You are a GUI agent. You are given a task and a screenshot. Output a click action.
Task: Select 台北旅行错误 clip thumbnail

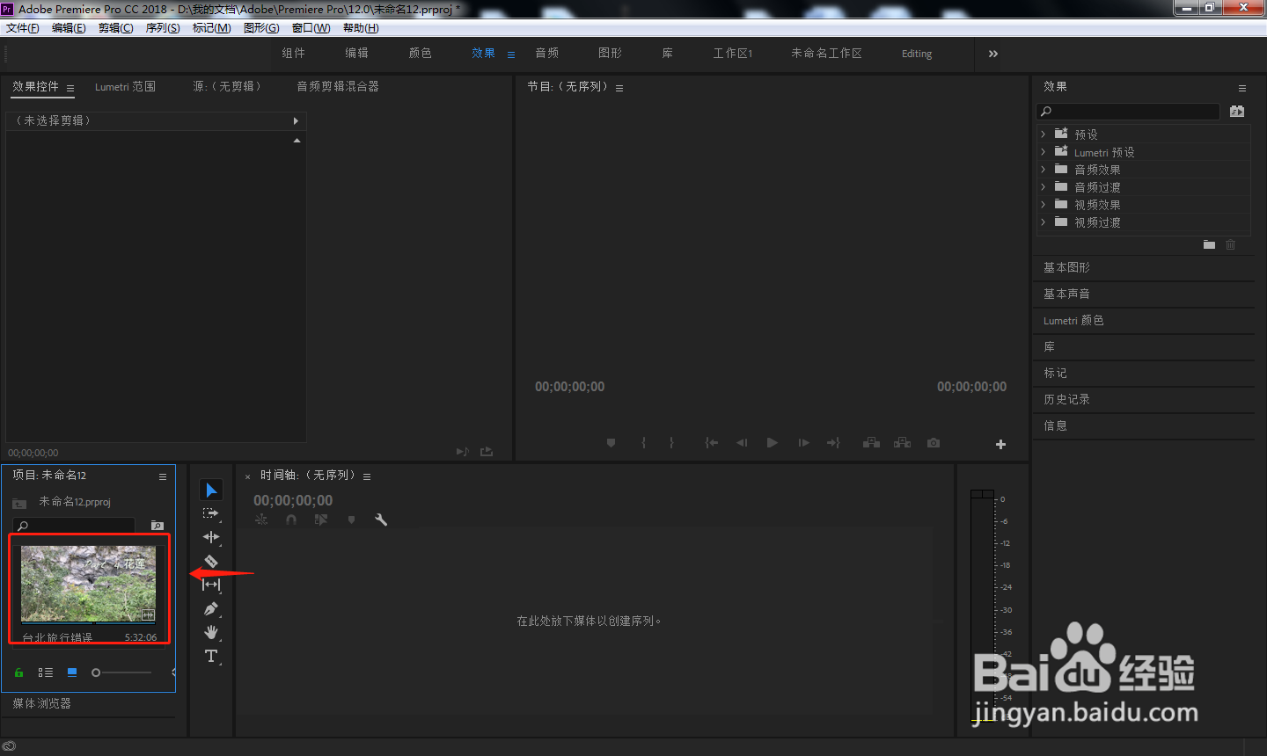pos(88,584)
